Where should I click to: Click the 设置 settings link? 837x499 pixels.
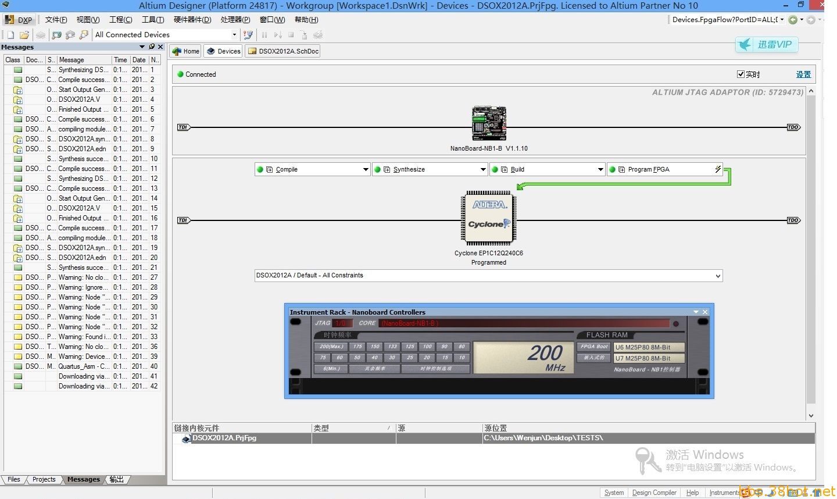click(803, 74)
